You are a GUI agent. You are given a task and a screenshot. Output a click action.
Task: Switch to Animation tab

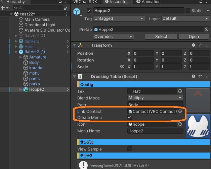[x=149, y=2]
